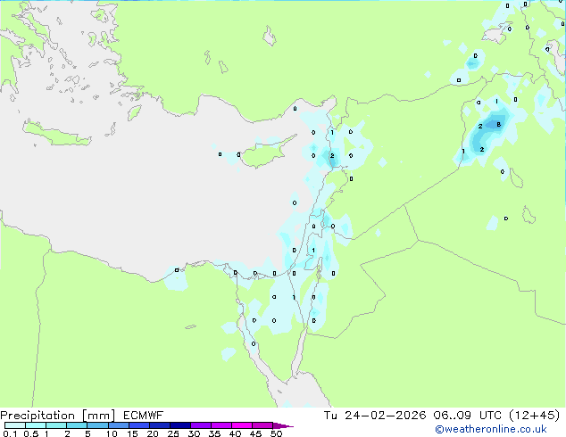Open the weatheronline.co.uk copyright link

(x=491, y=429)
